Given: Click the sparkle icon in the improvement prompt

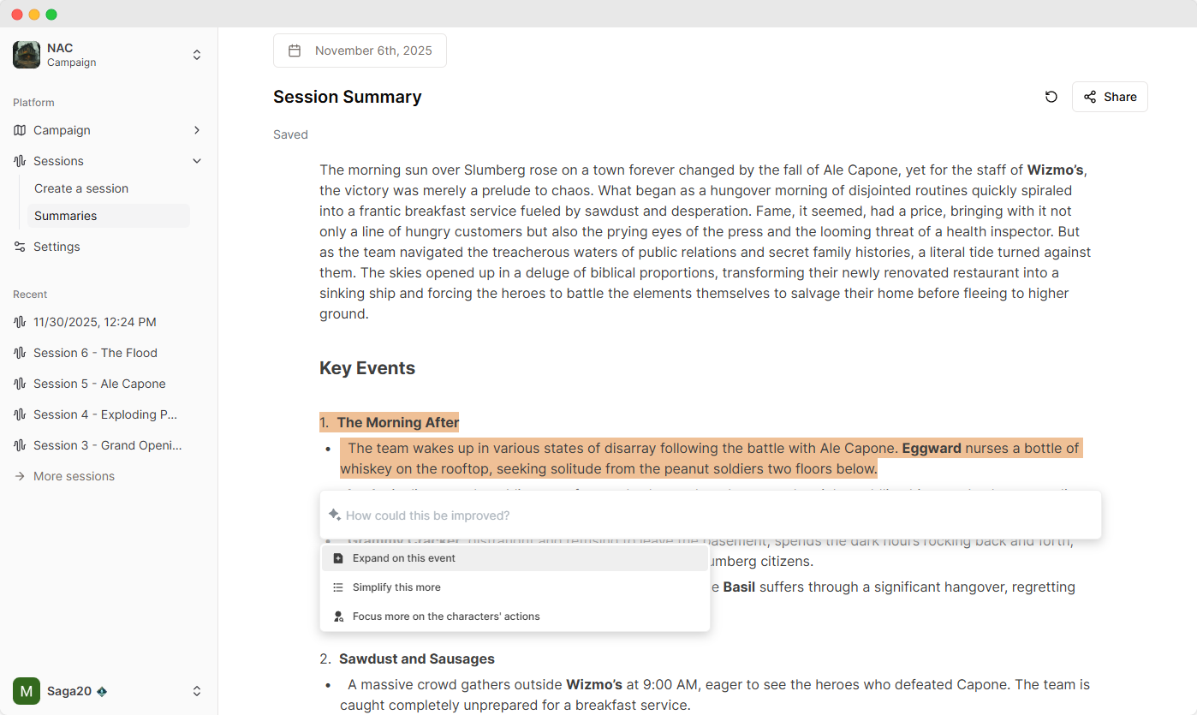Looking at the screenshot, I should pyautogui.click(x=334, y=514).
